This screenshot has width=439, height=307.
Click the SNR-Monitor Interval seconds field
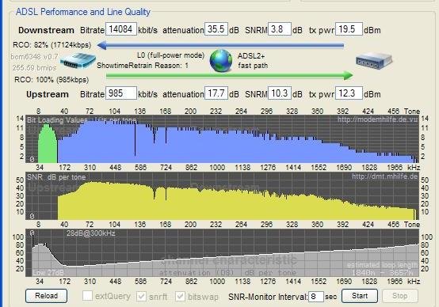[x=316, y=297]
